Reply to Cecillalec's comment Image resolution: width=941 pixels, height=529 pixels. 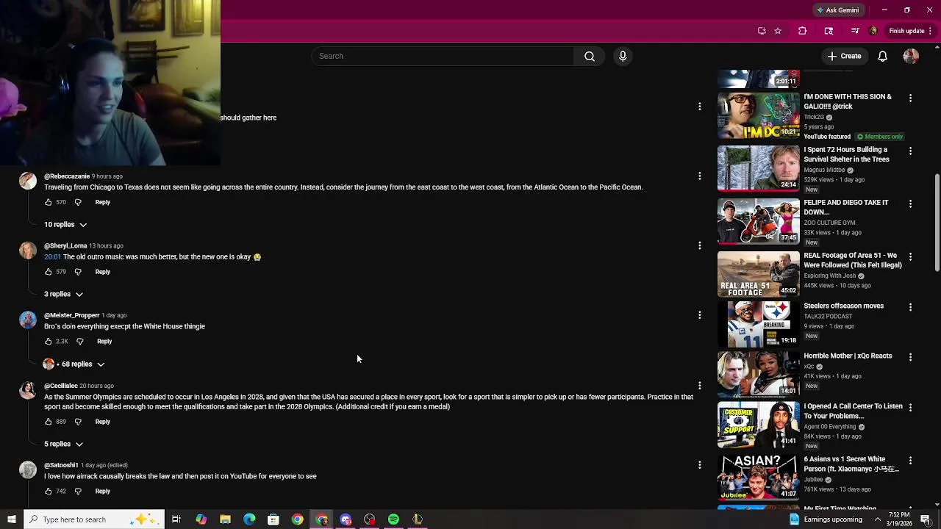pyautogui.click(x=102, y=422)
